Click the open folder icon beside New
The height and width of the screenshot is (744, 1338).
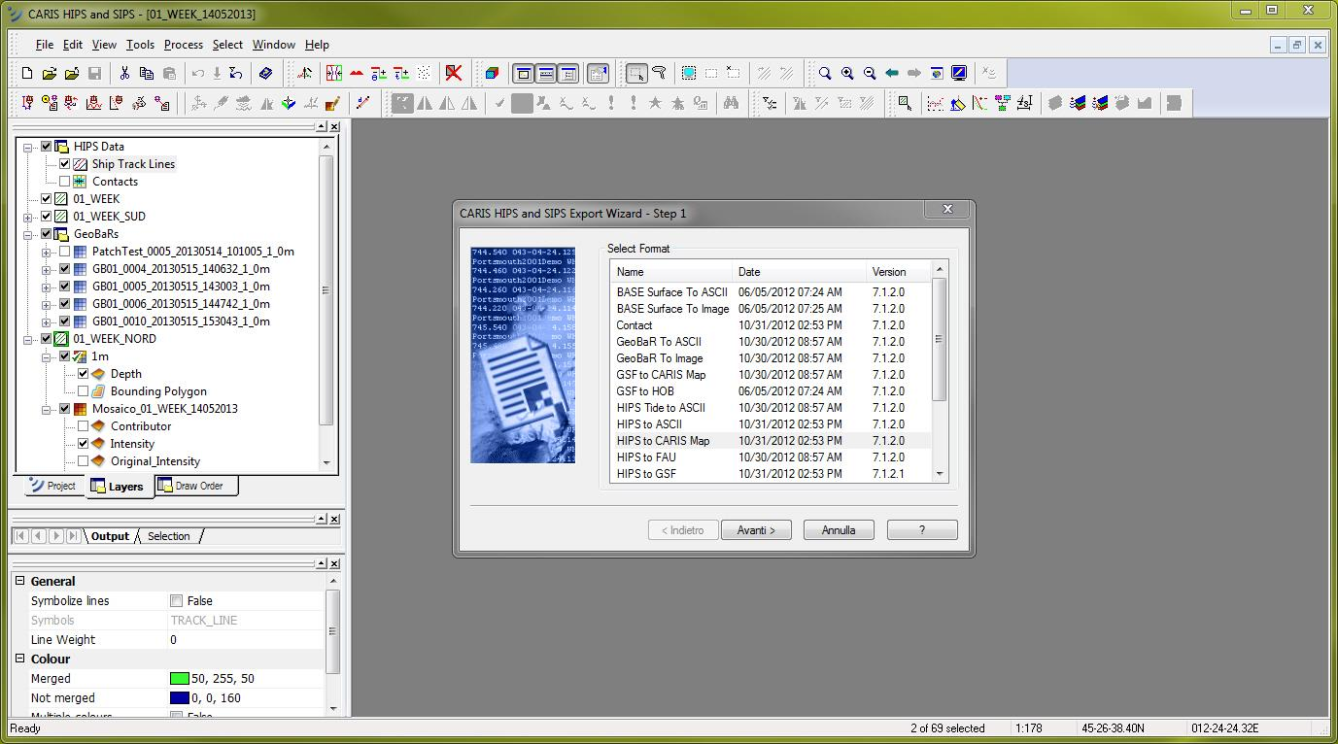pos(50,73)
